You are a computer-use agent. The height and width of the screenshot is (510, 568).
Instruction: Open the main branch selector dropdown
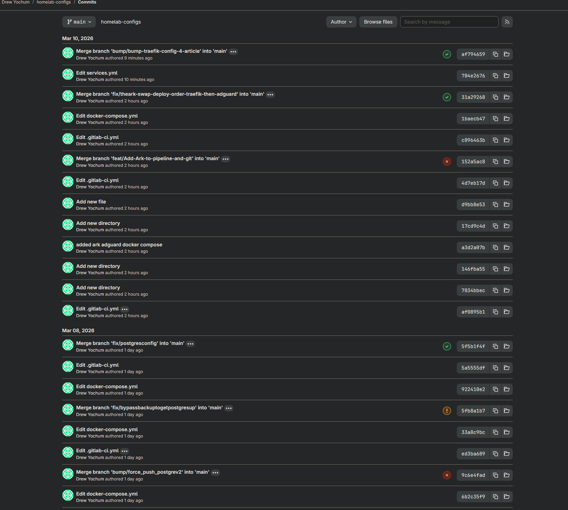pyautogui.click(x=79, y=22)
